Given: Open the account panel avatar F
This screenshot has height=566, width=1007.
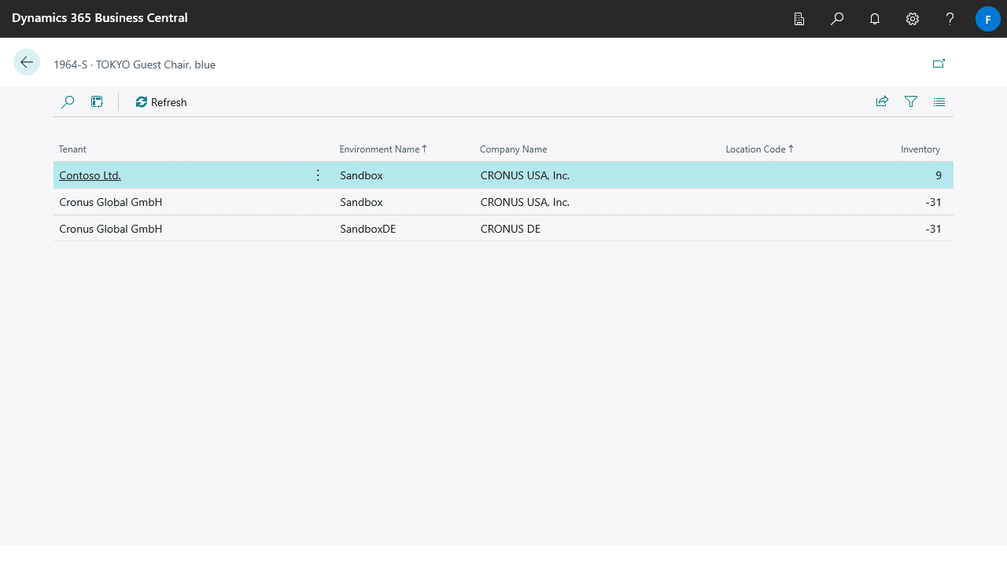Looking at the screenshot, I should [987, 19].
